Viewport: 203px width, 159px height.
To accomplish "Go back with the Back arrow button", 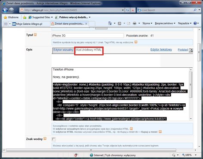I will [5, 10].
